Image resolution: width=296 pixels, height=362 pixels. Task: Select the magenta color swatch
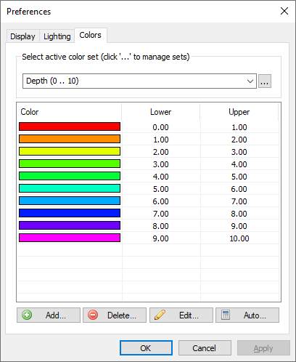[70, 238]
